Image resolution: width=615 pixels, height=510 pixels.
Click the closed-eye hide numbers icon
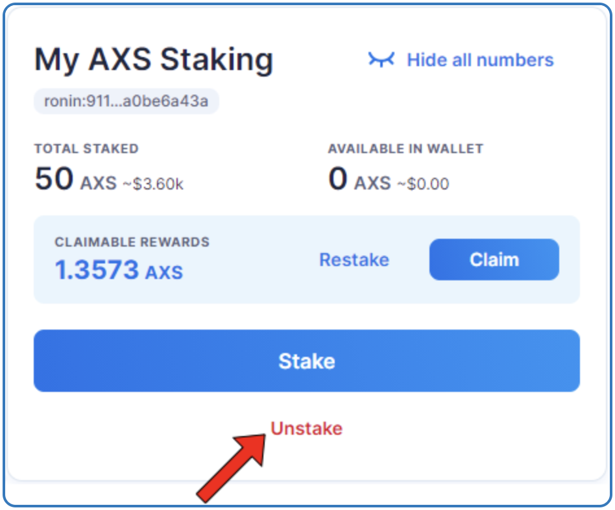(381, 60)
